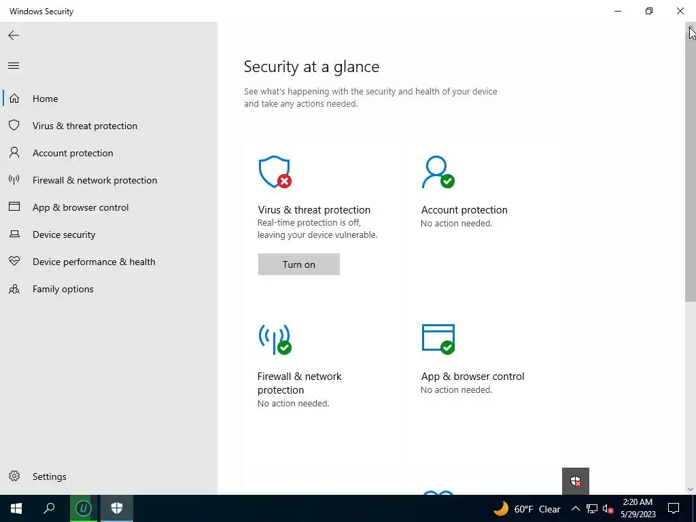Screen dimensions: 696x522
Task: Minimize the Windows Security window
Action: coord(617,11)
